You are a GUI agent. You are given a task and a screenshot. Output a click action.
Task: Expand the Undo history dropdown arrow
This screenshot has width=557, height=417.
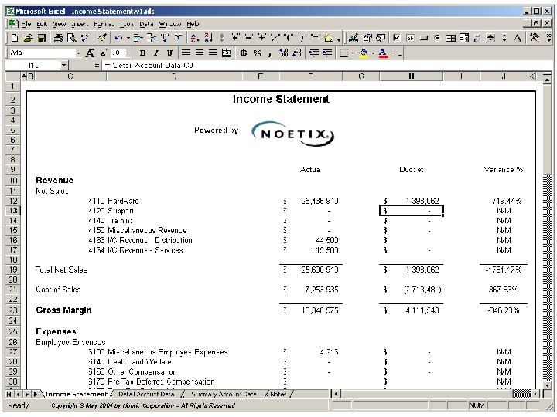click(x=128, y=38)
